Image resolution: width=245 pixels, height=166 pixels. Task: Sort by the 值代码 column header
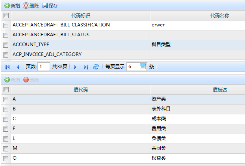pyautogui.click(x=80, y=90)
